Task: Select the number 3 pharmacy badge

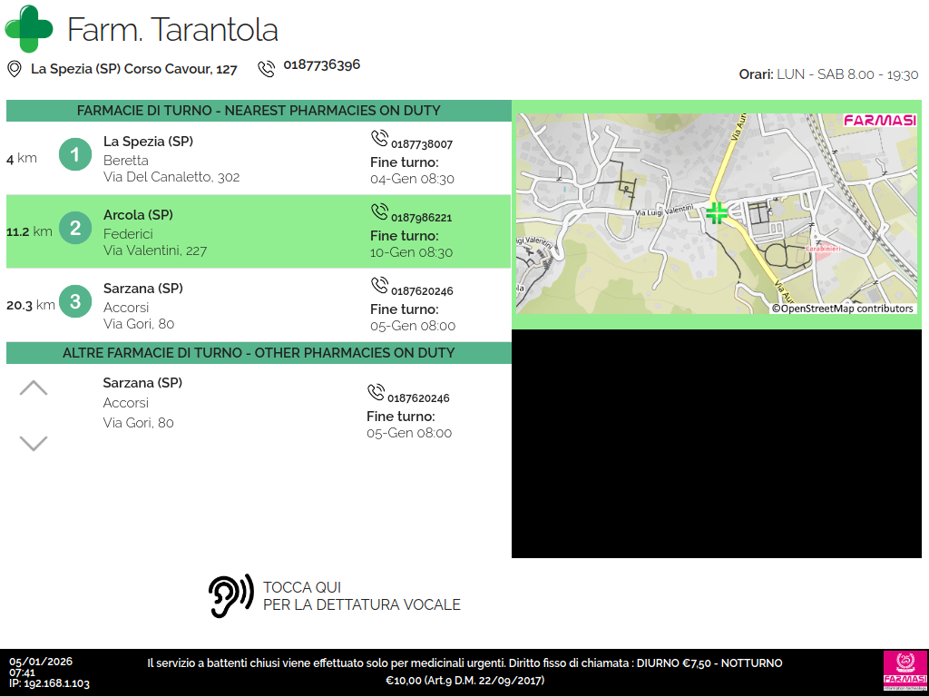Action: (75, 301)
